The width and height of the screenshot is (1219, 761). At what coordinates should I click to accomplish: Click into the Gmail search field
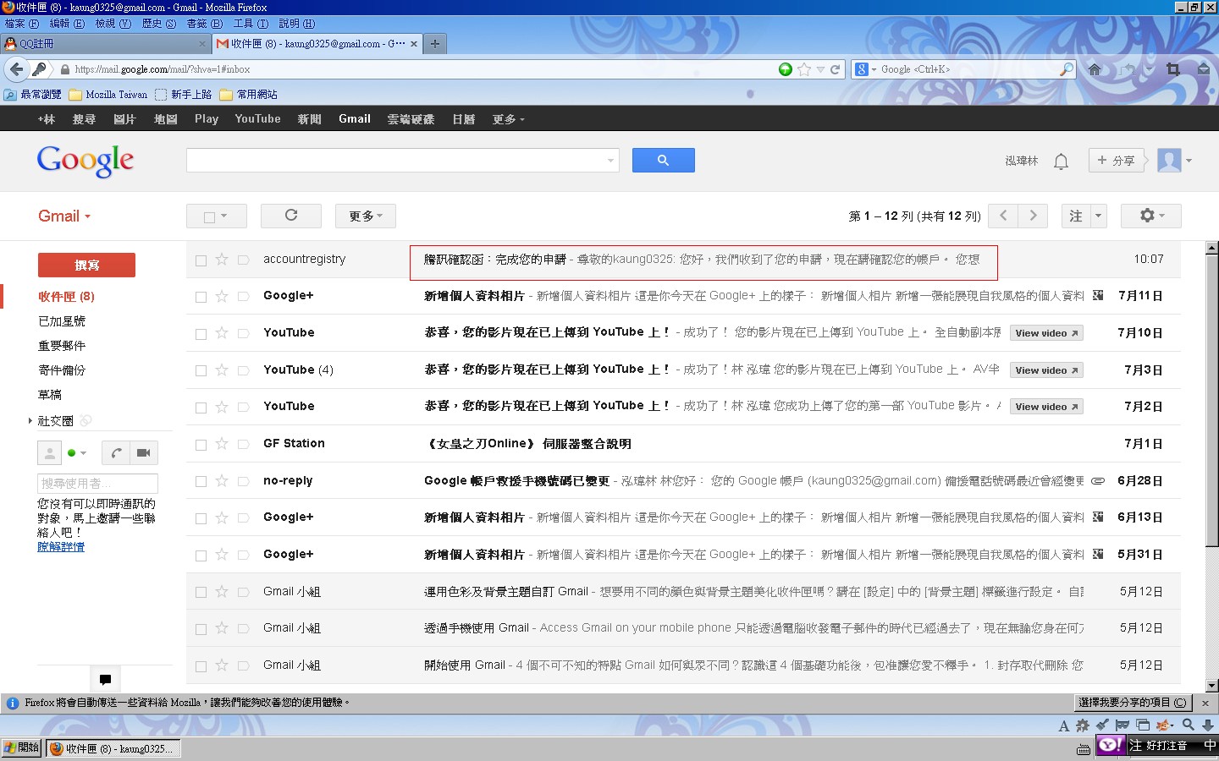point(402,160)
